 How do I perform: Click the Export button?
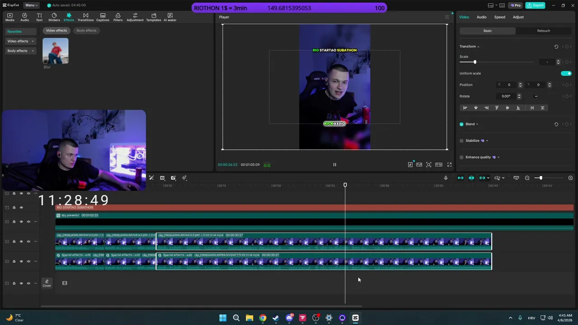coord(536,5)
